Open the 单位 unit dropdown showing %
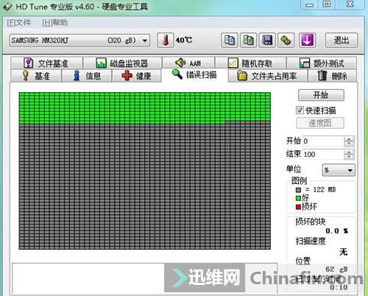The image size is (368, 296). click(x=339, y=170)
